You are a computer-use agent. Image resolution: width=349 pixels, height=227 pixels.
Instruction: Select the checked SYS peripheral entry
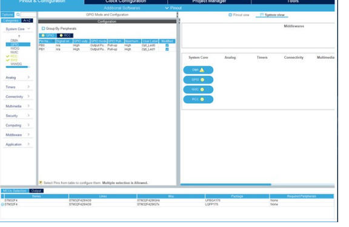pyautogui.click(x=12, y=60)
